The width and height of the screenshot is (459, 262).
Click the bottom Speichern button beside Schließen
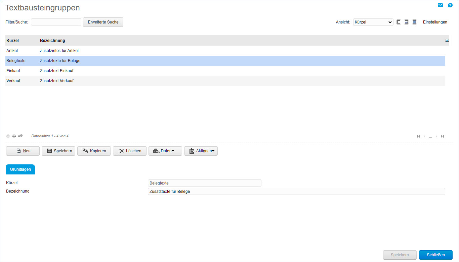[x=400, y=255]
